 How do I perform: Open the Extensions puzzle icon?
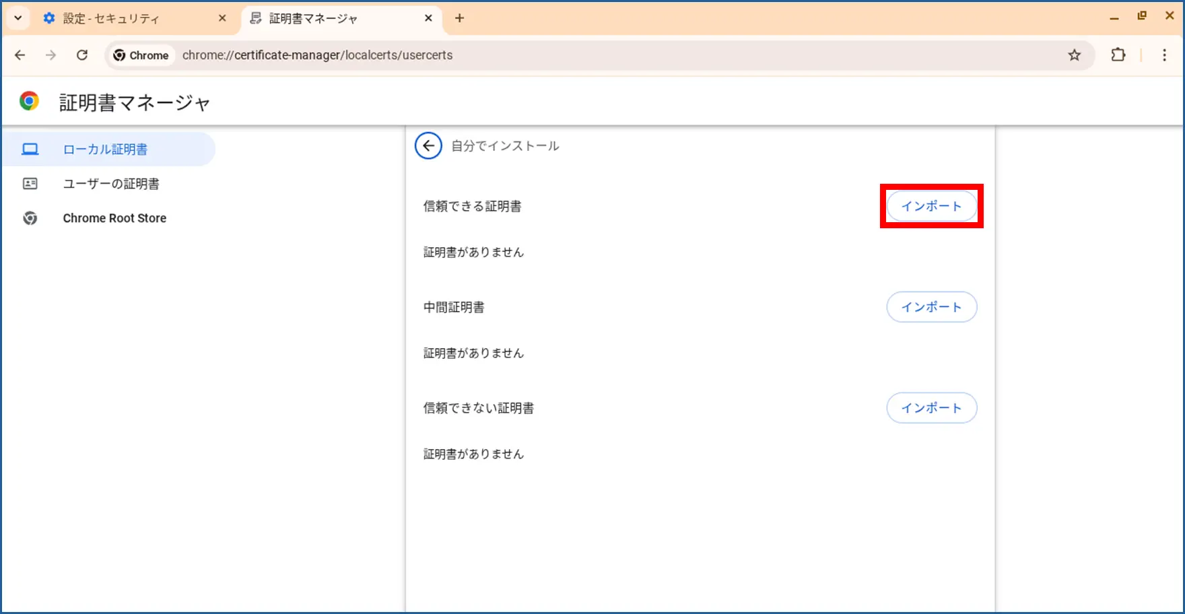[1118, 55]
